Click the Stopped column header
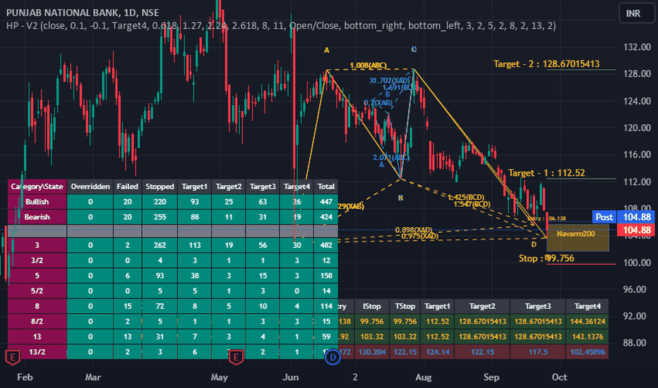The width and height of the screenshot is (658, 388). [160, 187]
